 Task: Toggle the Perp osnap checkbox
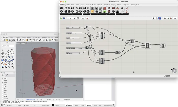tap(3, 90)
